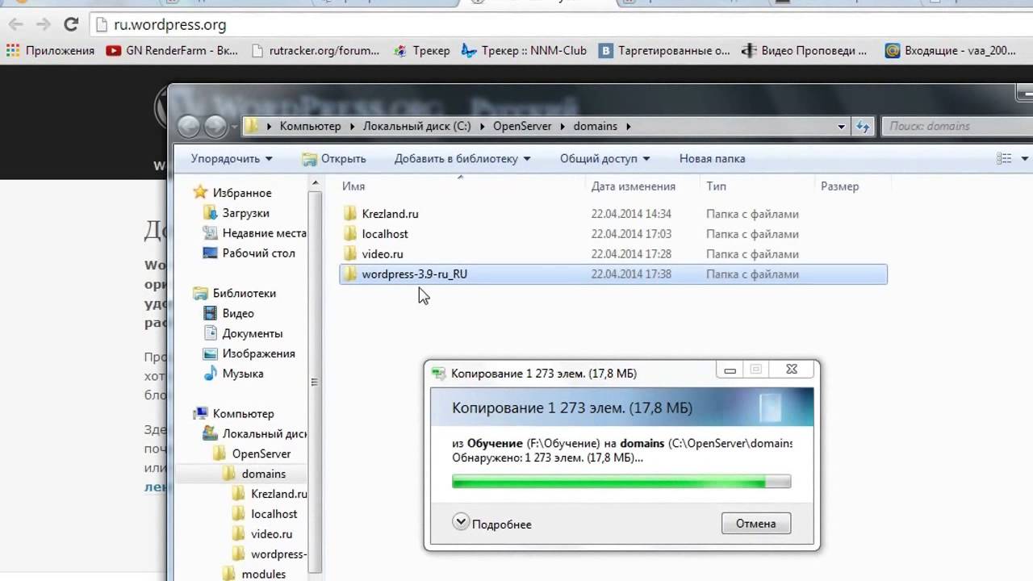Screen dimensions: 1033x581
Task: Go forward in the Explorer window
Action: click(x=215, y=126)
